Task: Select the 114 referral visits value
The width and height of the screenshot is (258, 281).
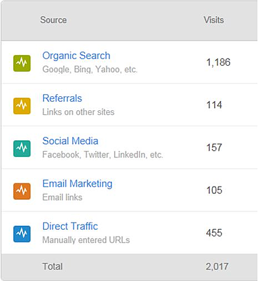Action: pos(214,105)
